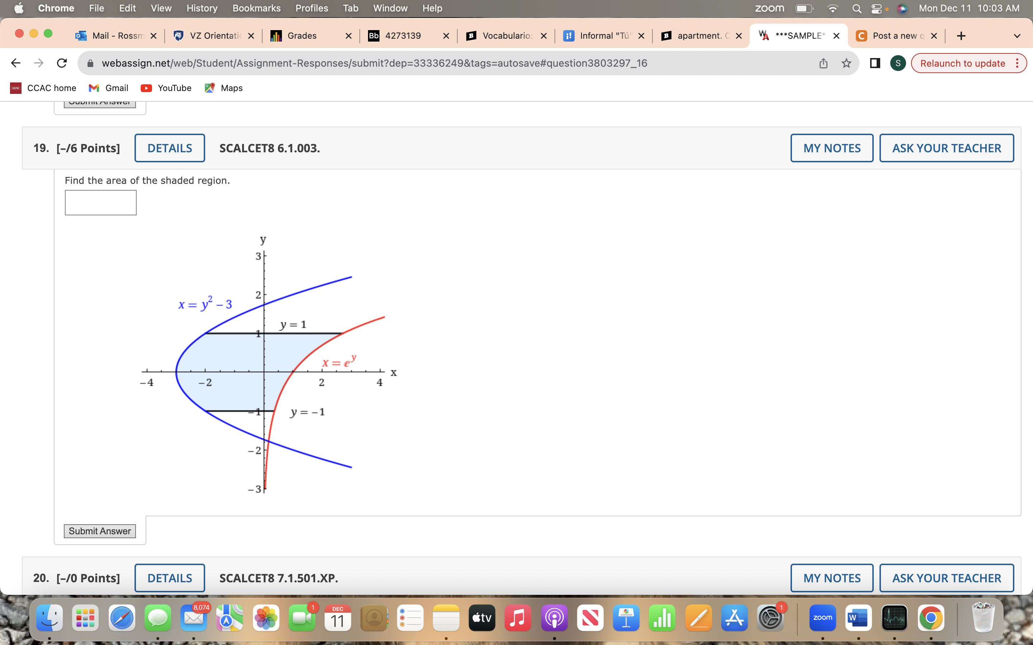Open Chrome three-dot menu in Relaunch button
The image size is (1033, 645).
click(1017, 63)
